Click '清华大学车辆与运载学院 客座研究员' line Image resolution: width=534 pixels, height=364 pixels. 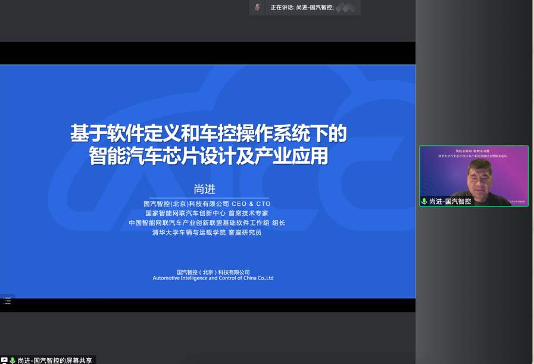[207, 233]
